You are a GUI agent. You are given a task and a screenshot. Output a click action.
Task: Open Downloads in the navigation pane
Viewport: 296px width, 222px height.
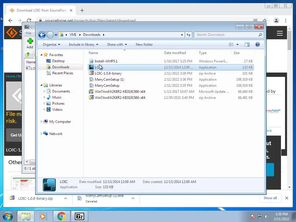tap(61, 67)
